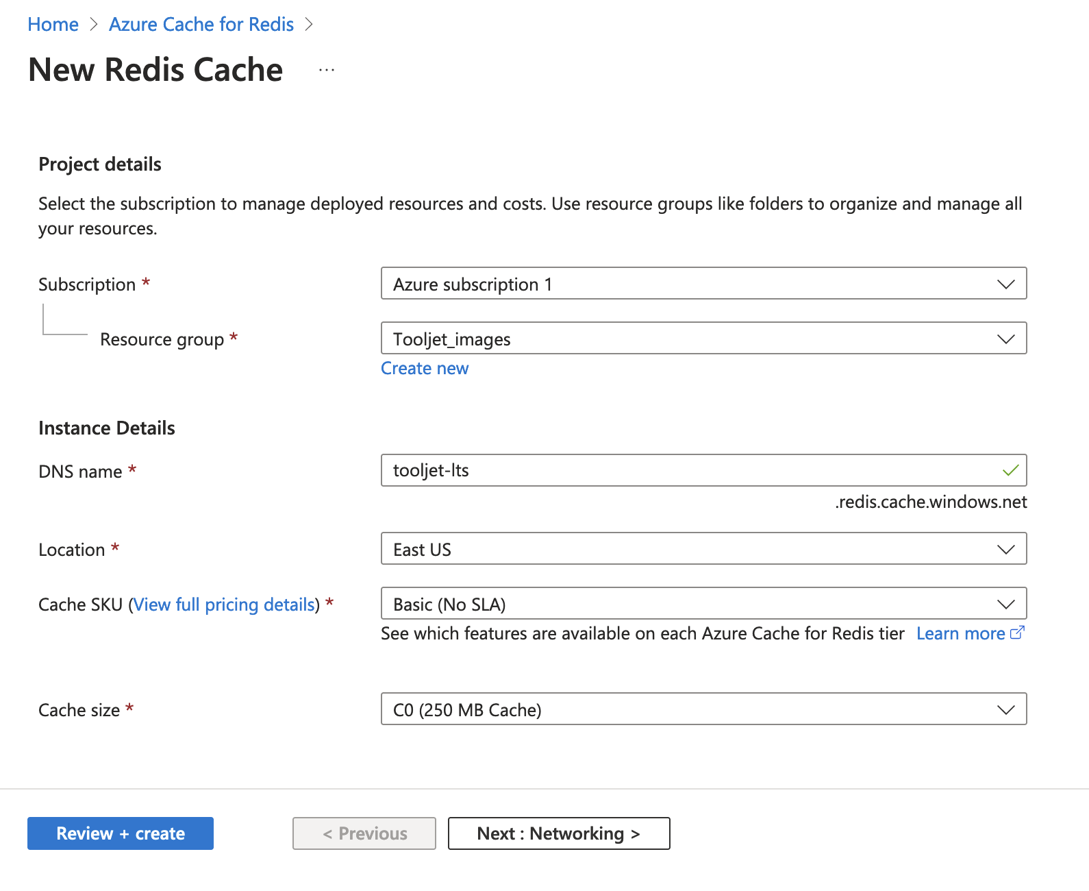
Task: Click the chevron arrow in Subscription field
Action: click(x=1005, y=284)
